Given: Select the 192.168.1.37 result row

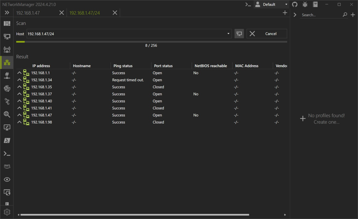Looking at the screenshot, I should pyautogui.click(x=152, y=94).
